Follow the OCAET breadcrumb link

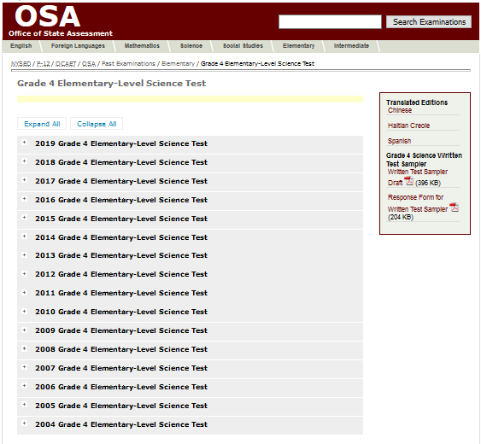click(66, 64)
